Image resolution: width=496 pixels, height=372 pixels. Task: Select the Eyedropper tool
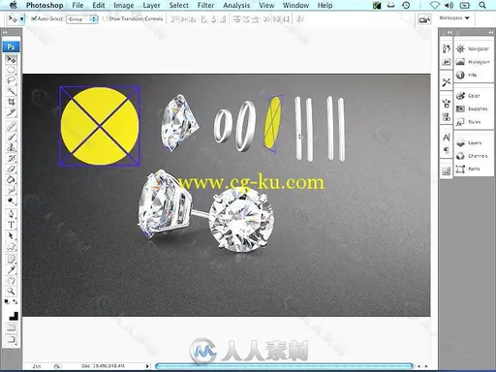coord(11,269)
